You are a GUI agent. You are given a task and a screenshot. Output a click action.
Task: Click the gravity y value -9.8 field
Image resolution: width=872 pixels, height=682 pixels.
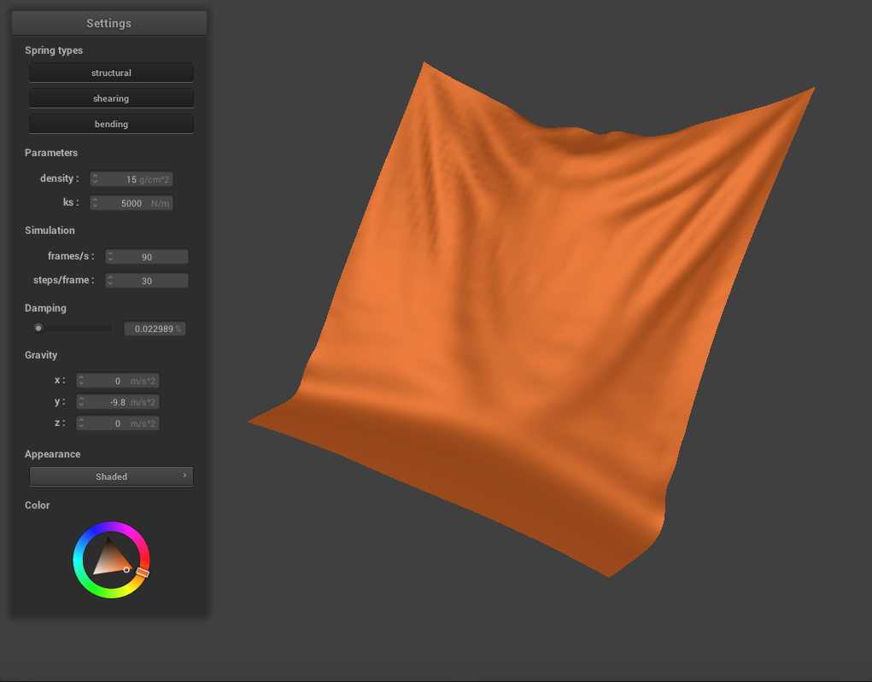click(119, 402)
